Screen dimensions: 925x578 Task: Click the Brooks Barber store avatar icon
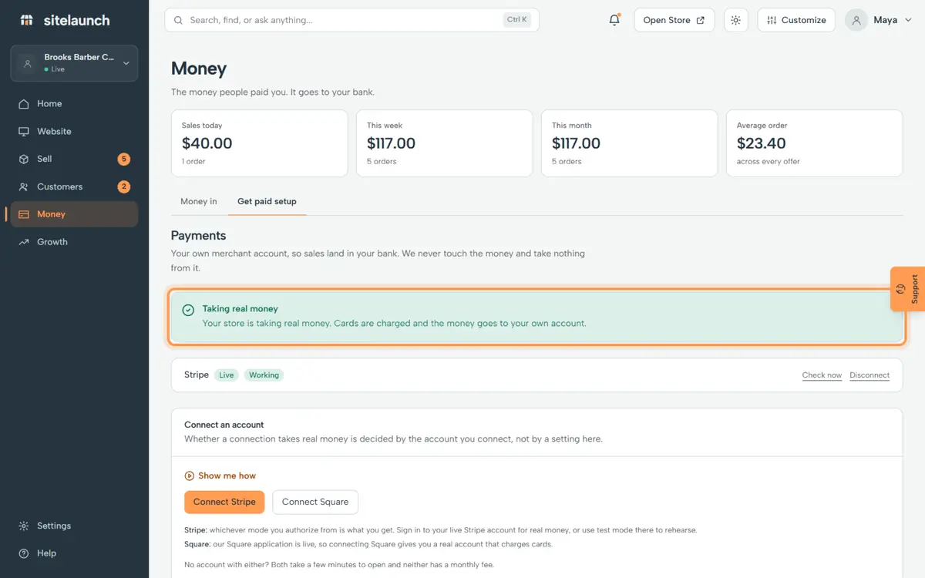28,63
